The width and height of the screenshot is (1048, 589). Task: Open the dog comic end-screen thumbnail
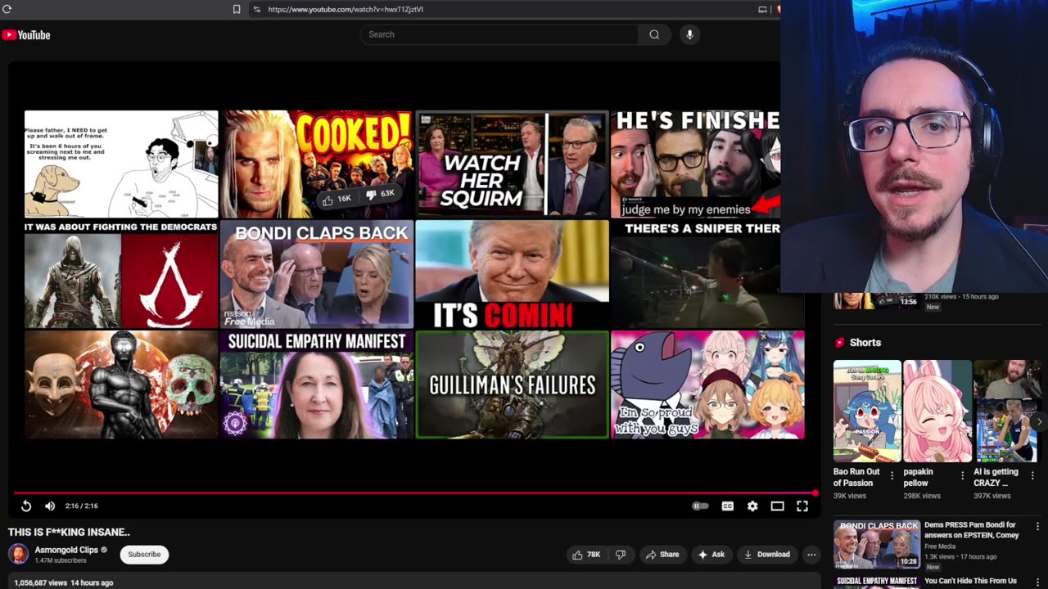(x=121, y=164)
